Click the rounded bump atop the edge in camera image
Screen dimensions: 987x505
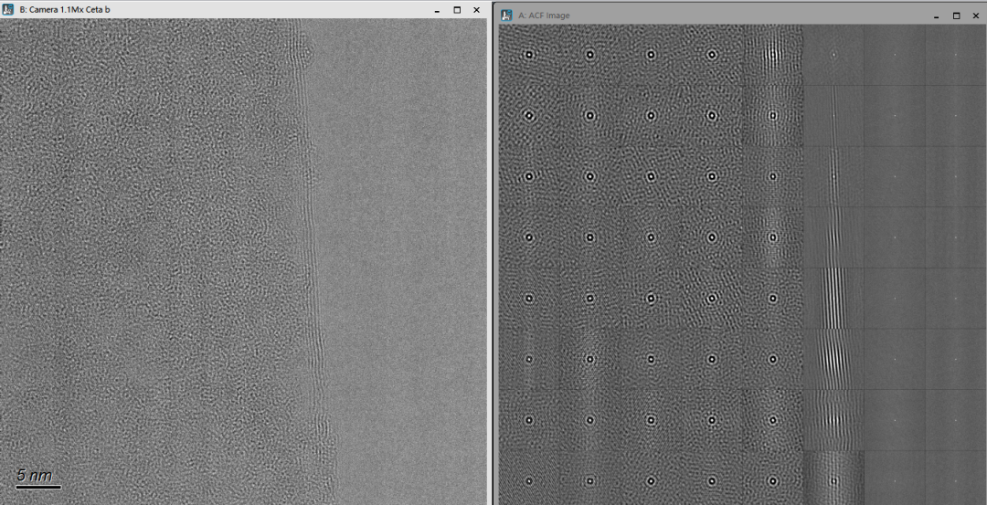[301, 46]
